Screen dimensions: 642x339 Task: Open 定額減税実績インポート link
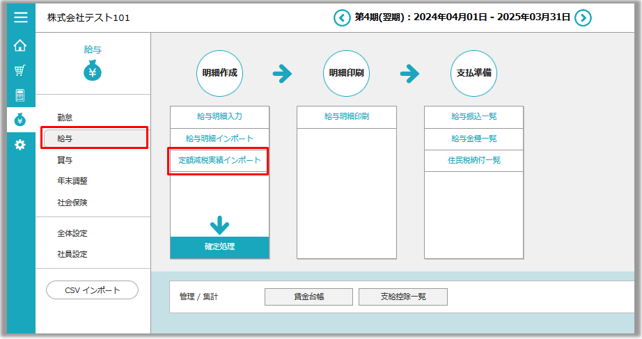[219, 160]
